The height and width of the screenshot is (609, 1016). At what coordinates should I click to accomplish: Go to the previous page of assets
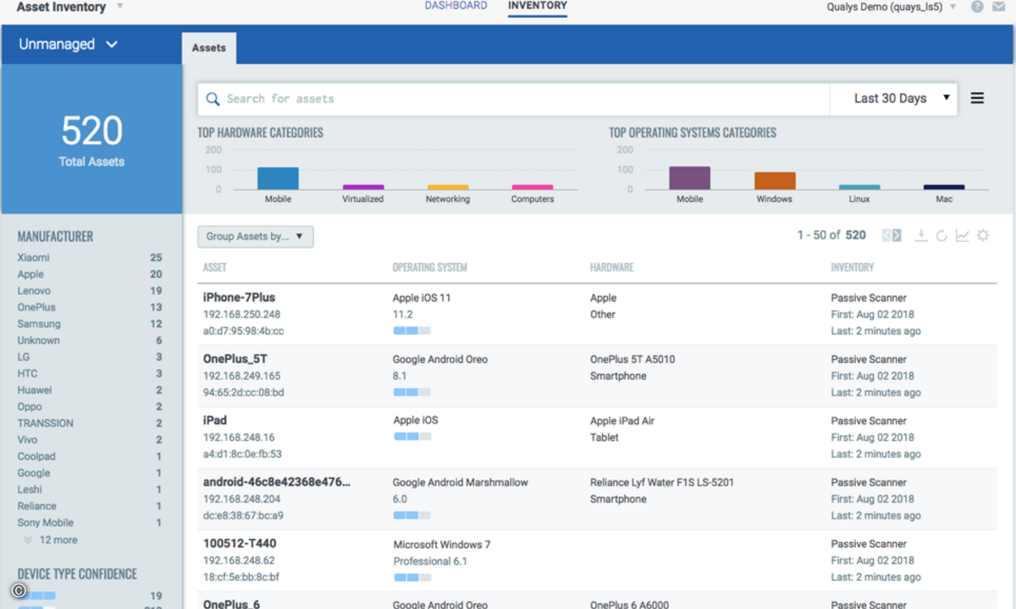pos(886,235)
